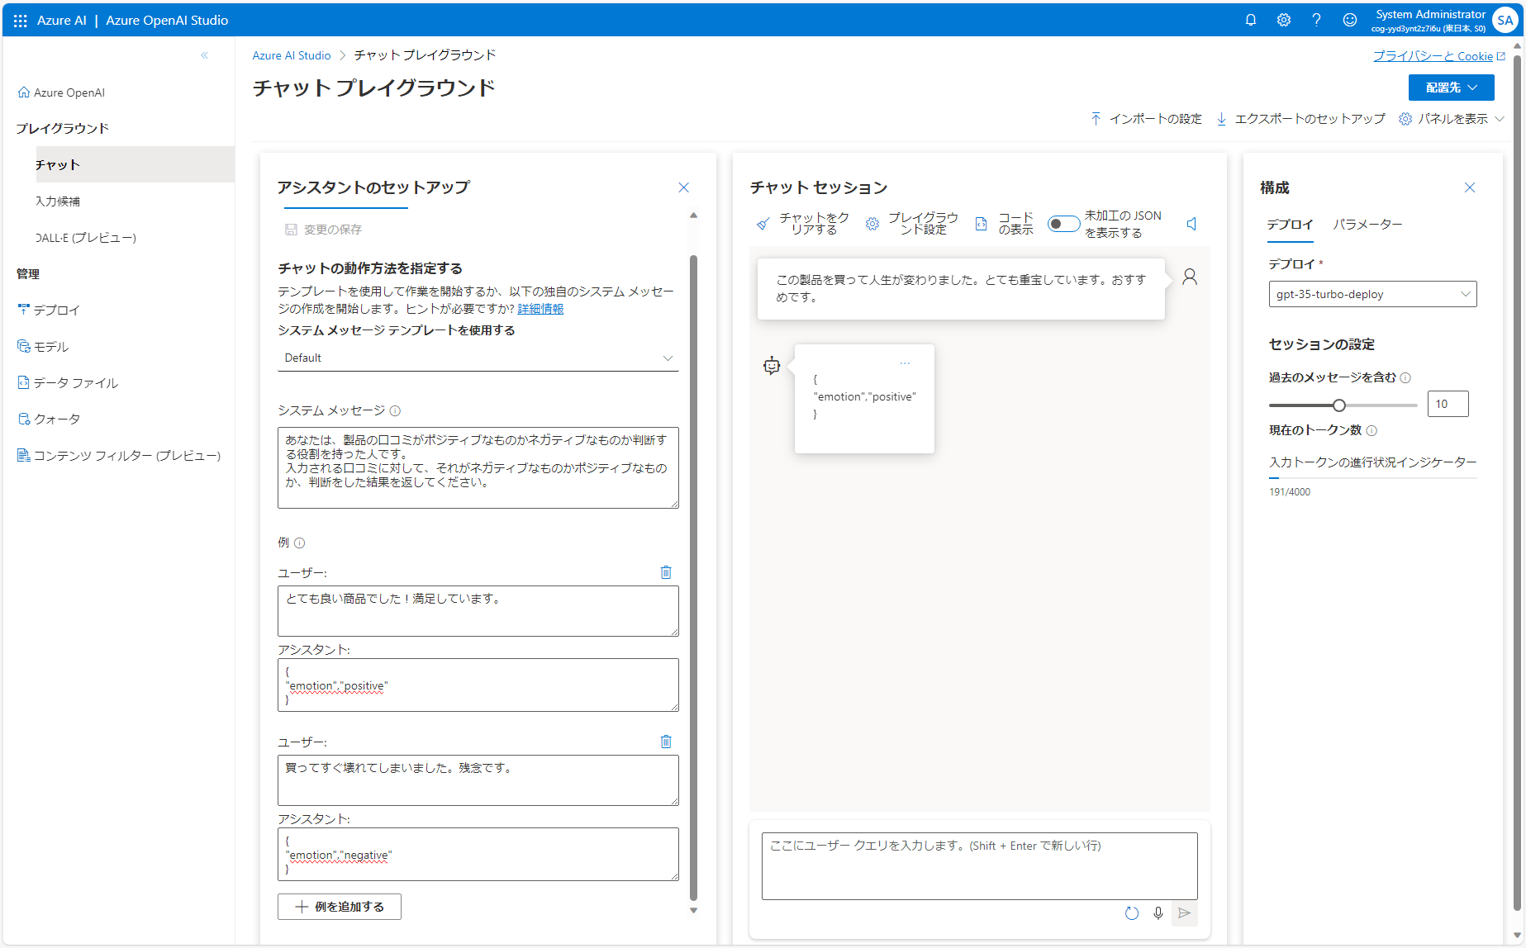Open コンテンツ フィルター (プレビュー)
This screenshot has width=1526, height=948.
[x=126, y=455]
